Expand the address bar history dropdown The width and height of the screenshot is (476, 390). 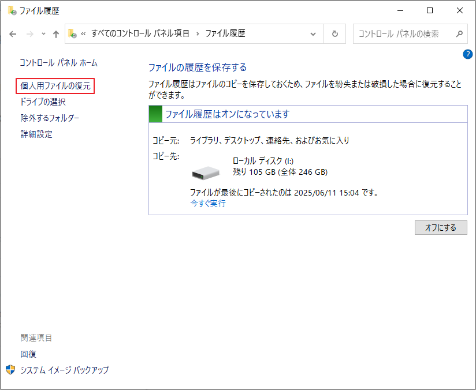[313, 34]
